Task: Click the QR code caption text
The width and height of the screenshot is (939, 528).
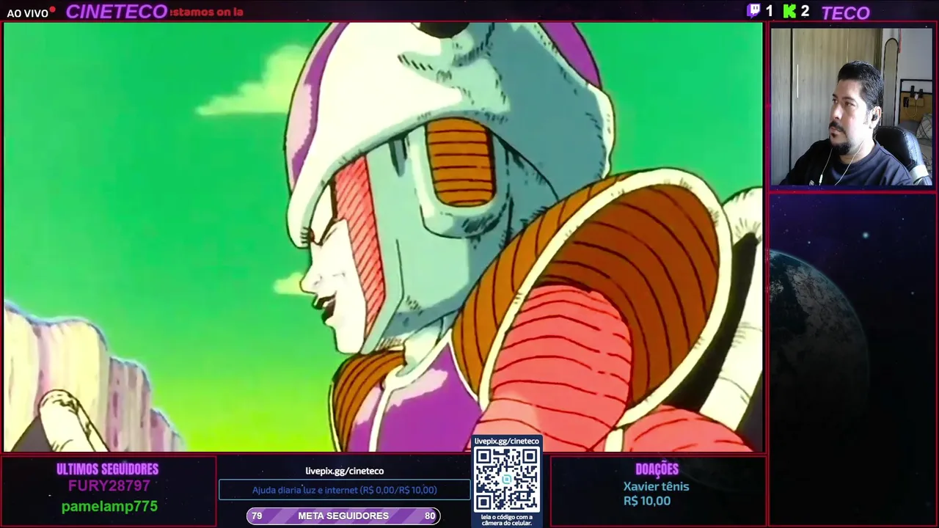Action: (507, 520)
